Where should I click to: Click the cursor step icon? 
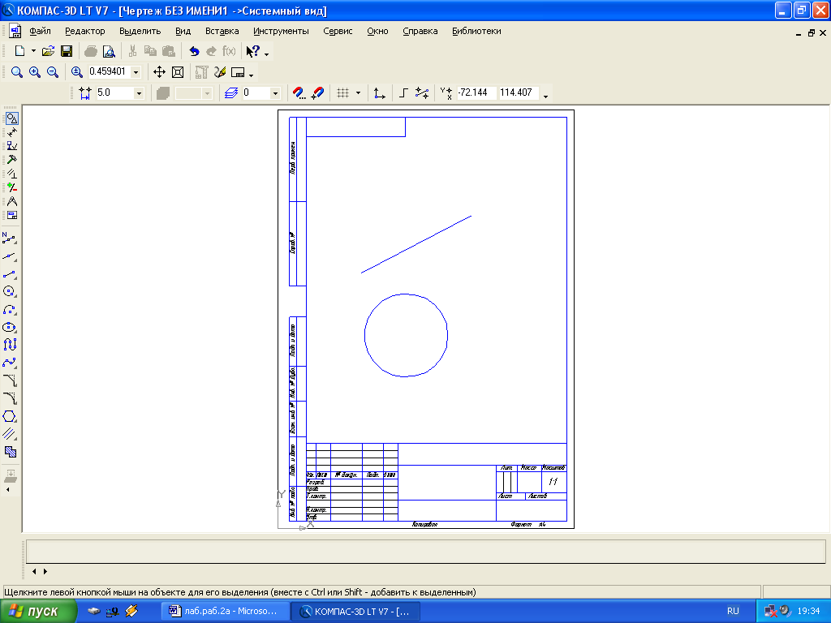tap(84, 93)
